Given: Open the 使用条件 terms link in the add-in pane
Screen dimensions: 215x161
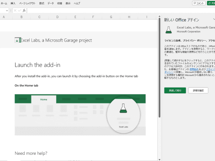Looking at the screenshot, I should 194,69.
